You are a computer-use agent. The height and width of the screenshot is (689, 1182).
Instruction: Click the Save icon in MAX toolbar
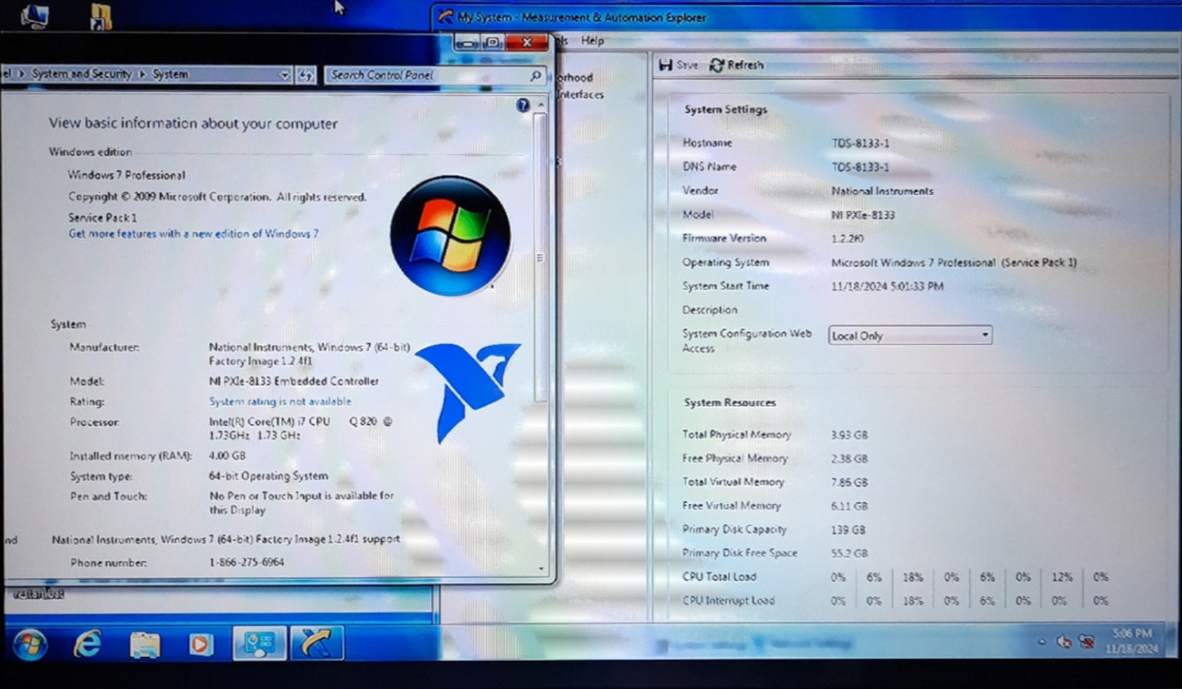click(x=678, y=65)
